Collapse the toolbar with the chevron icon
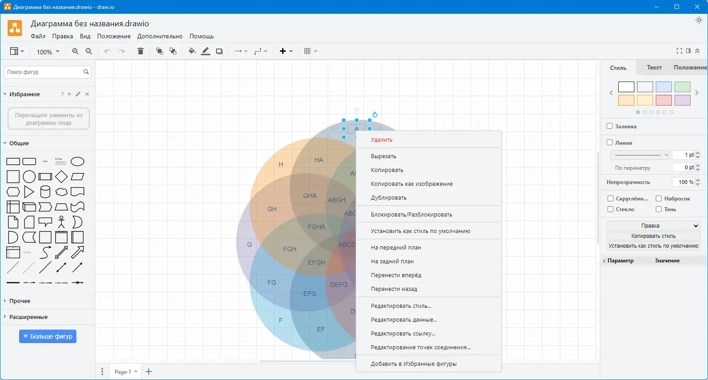This screenshot has height=380, width=708. point(697,51)
